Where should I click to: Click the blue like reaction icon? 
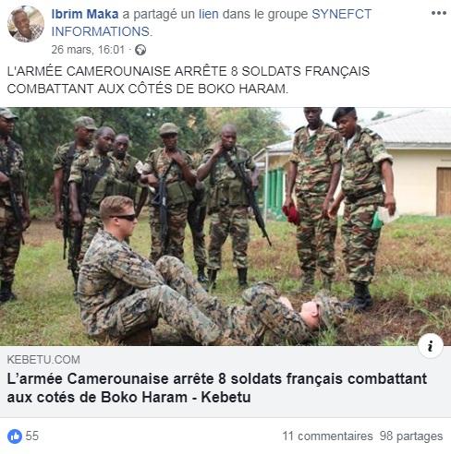coord(15,436)
